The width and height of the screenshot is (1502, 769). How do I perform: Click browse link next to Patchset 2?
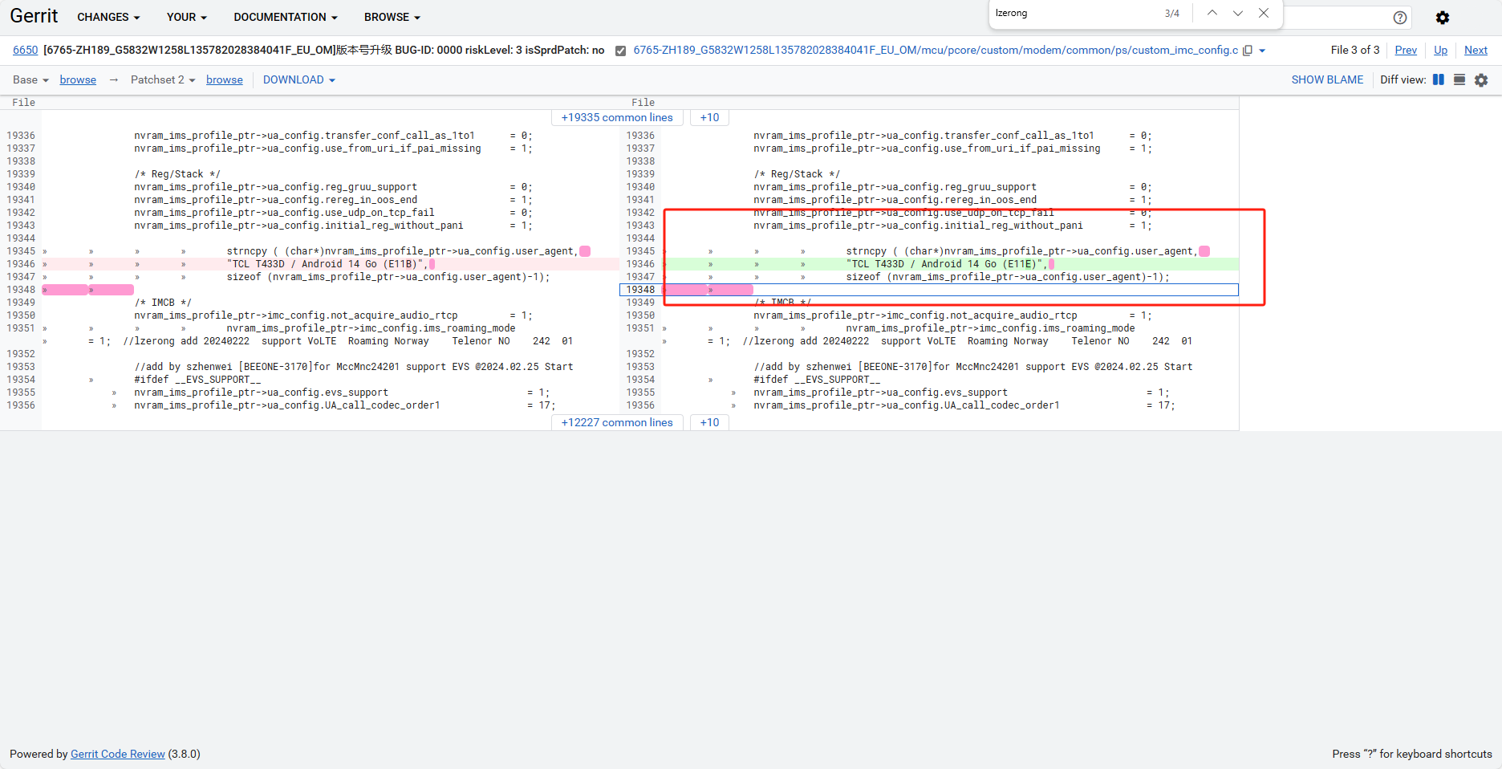coord(225,79)
